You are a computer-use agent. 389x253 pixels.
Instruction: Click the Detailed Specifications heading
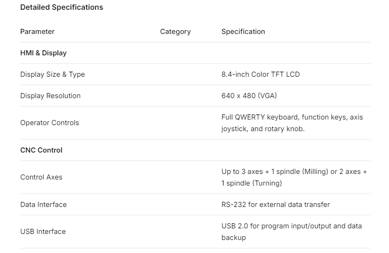pos(62,7)
